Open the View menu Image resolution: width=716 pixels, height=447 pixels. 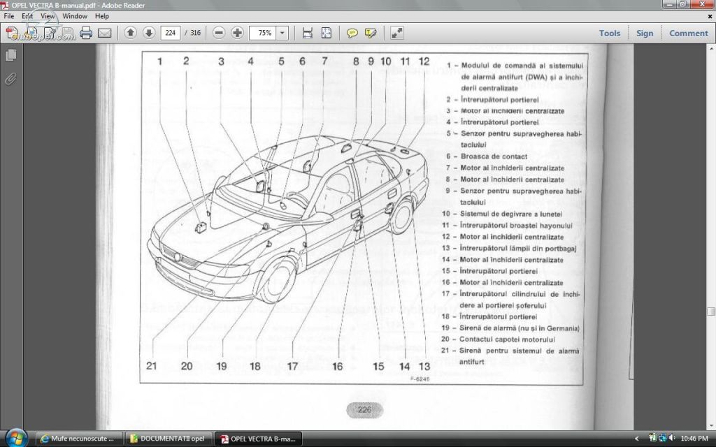click(48, 16)
